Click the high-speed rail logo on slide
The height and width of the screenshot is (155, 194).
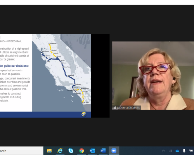(84, 114)
